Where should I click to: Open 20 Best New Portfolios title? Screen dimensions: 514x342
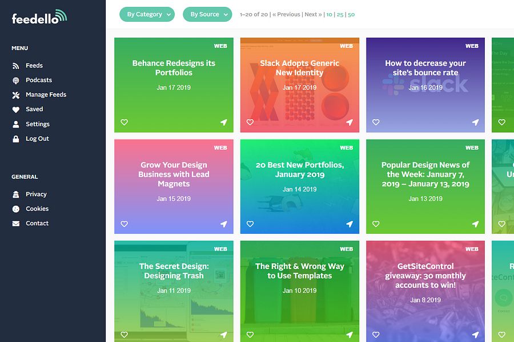click(x=300, y=169)
